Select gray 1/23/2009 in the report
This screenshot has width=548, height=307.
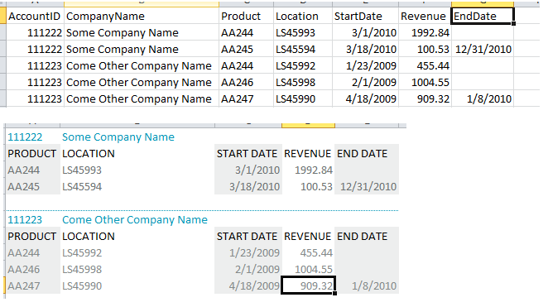click(254, 252)
